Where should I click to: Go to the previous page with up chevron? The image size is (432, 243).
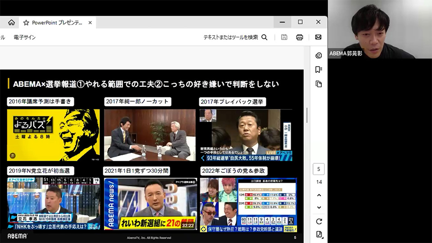319,195
